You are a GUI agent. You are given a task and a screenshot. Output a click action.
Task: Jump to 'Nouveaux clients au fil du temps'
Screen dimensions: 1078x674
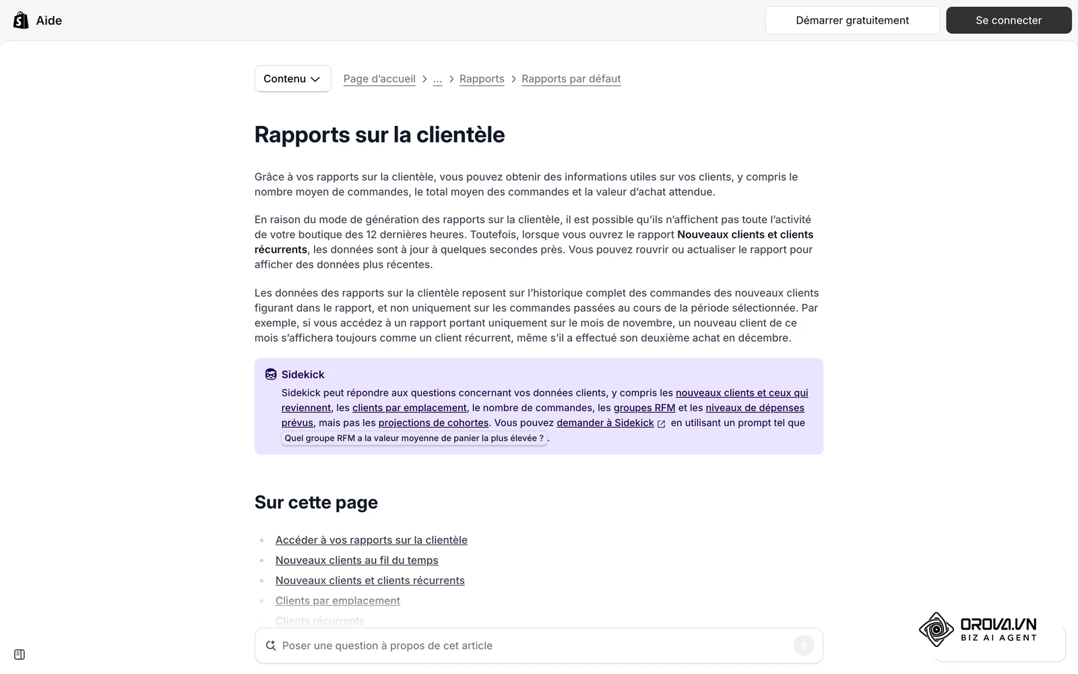pyautogui.click(x=356, y=560)
